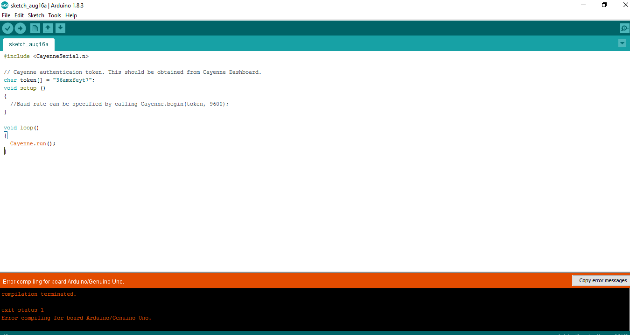Select the exit status 1 line in console
Image resolution: width=630 pixels, height=335 pixels.
coord(21,309)
